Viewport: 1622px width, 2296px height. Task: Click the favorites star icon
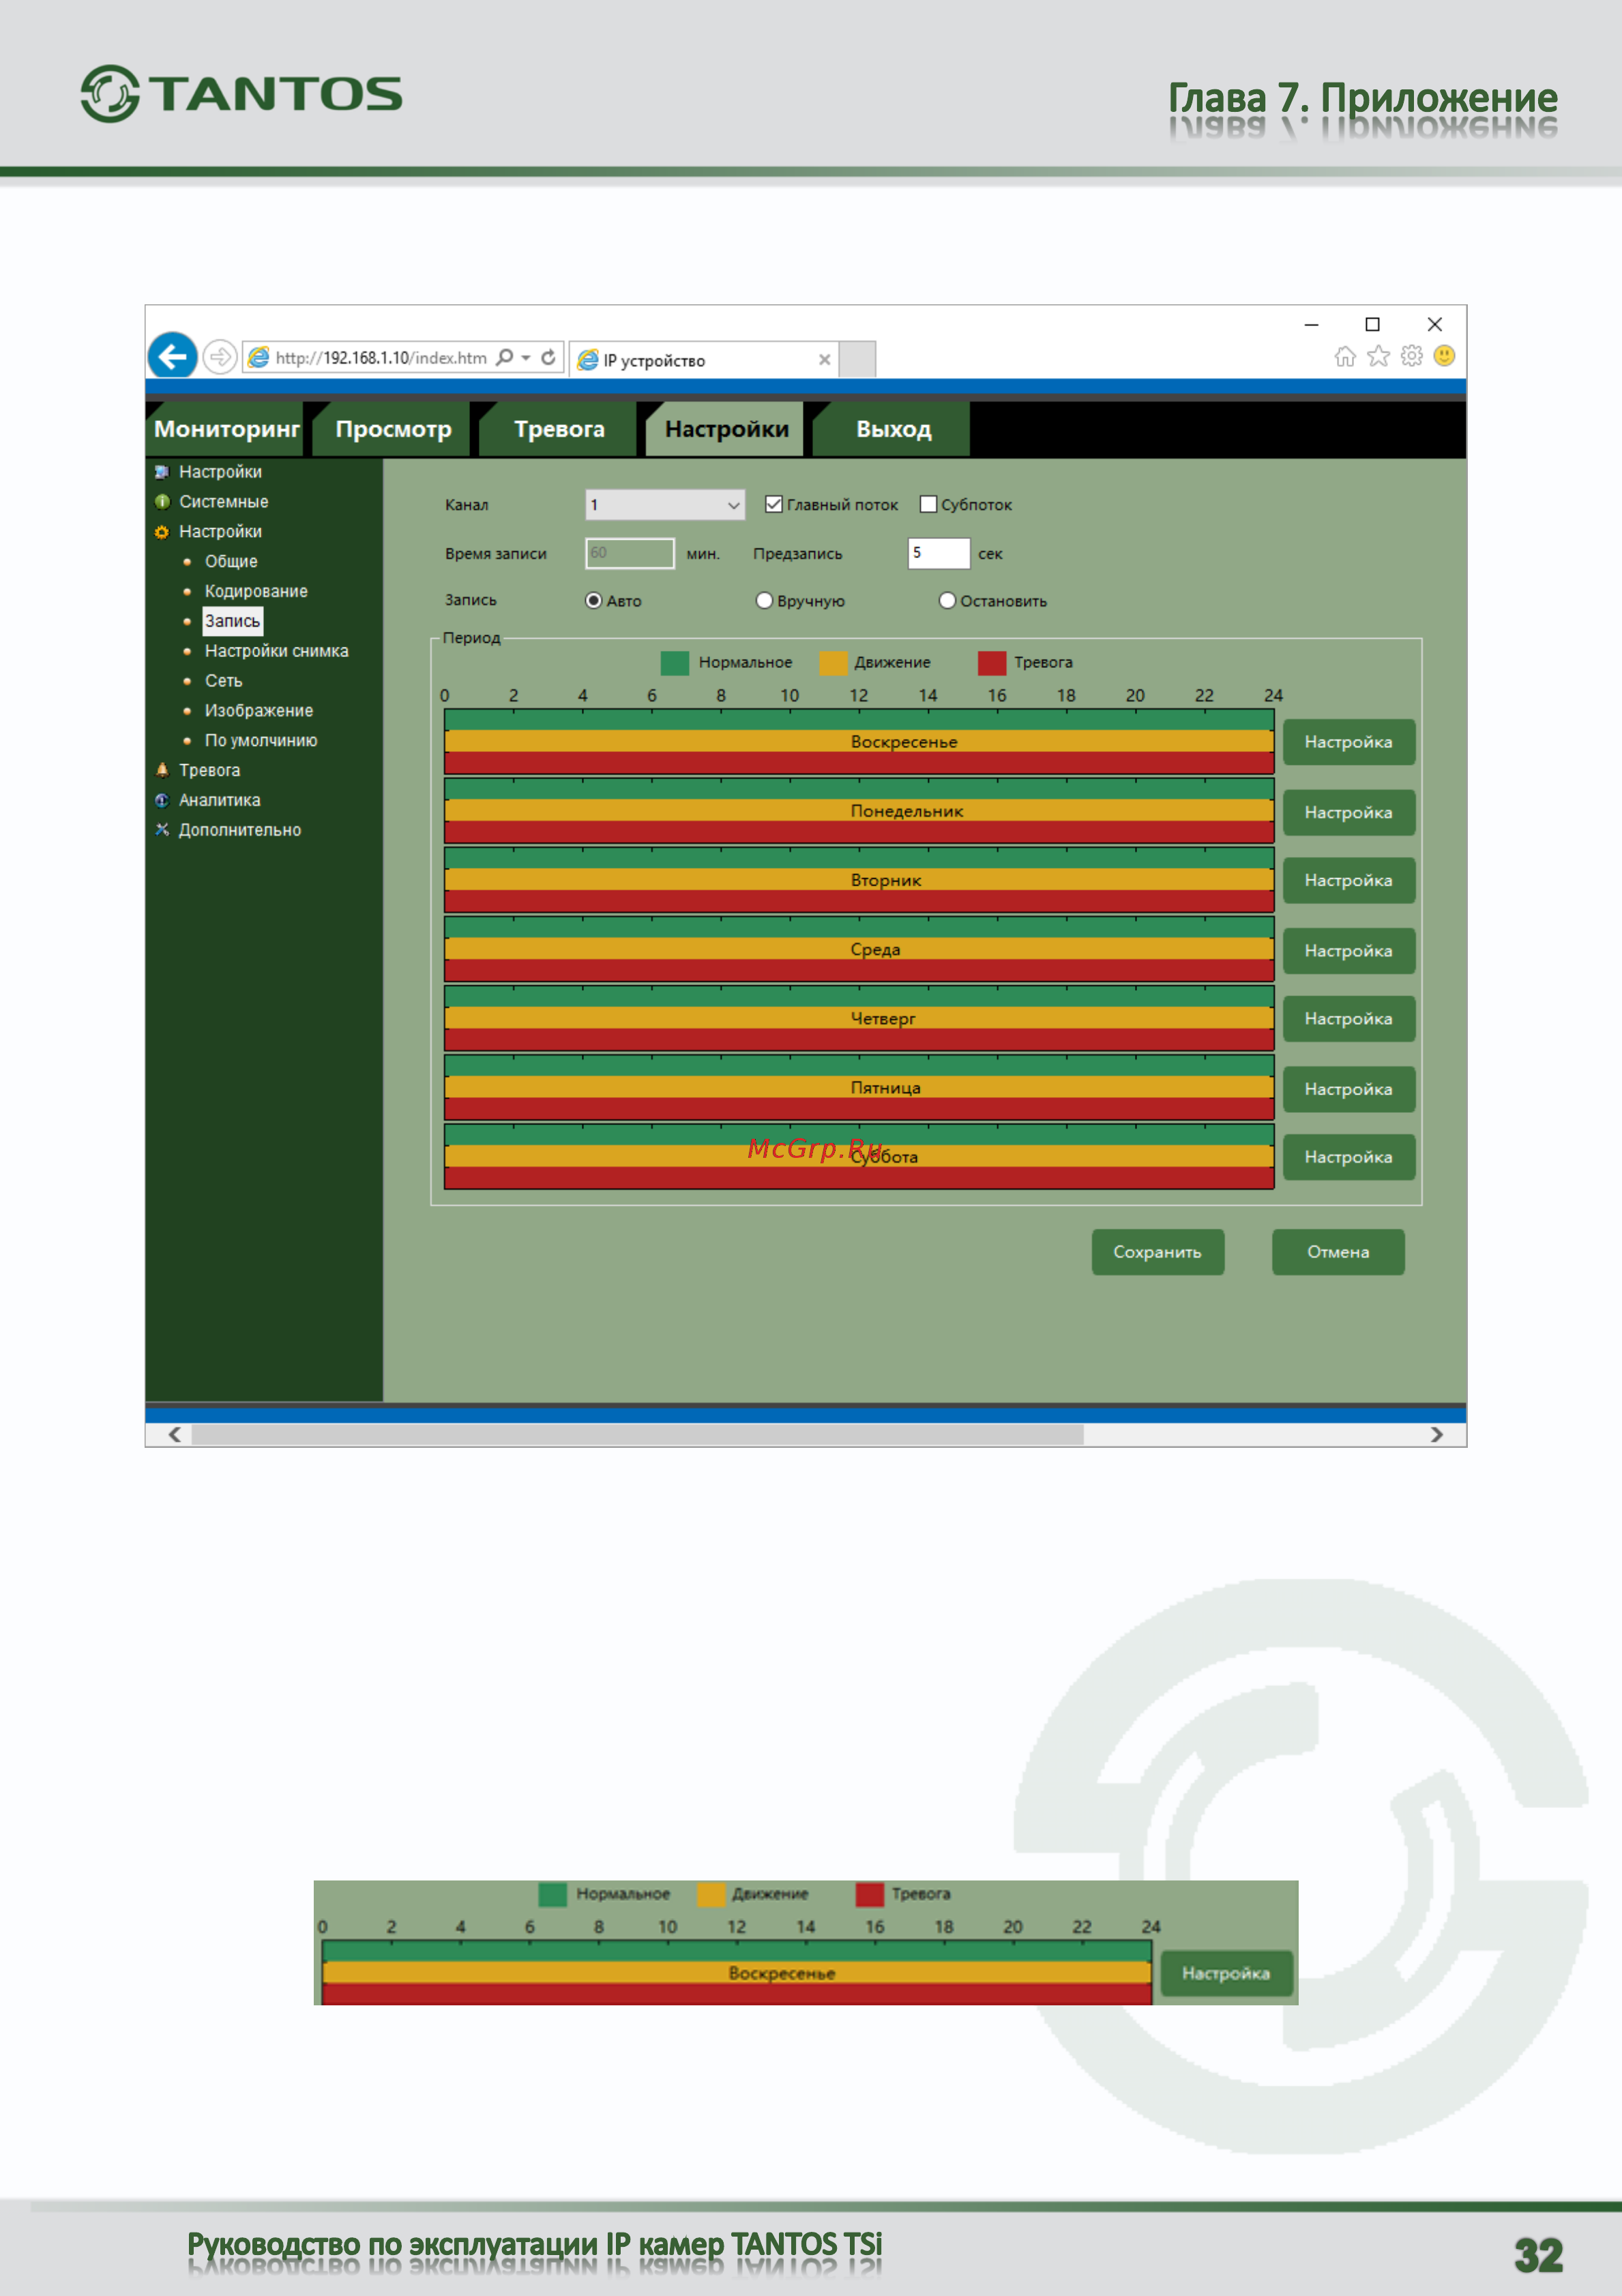(1378, 356)
